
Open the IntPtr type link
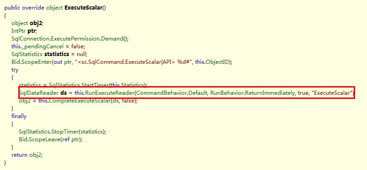click(x=19, y=31)
